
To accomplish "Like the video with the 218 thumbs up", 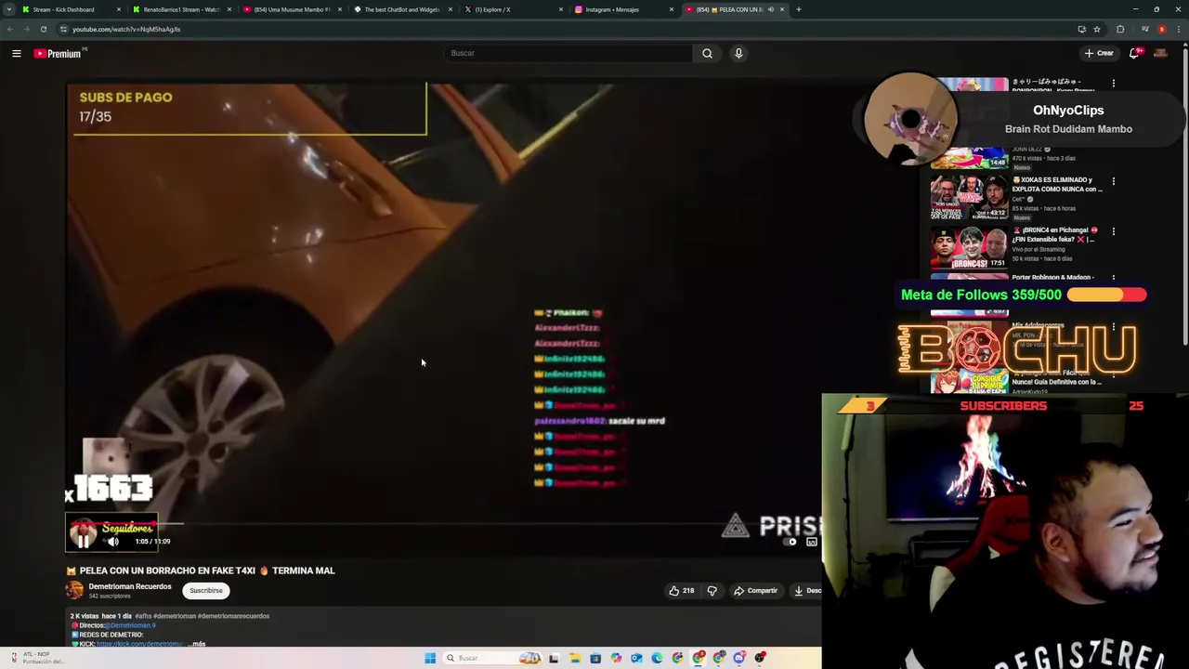I will pyautogui.click(x=682, y=590).
